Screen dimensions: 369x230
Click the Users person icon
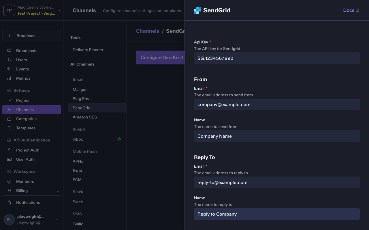[x=9, y=60]
